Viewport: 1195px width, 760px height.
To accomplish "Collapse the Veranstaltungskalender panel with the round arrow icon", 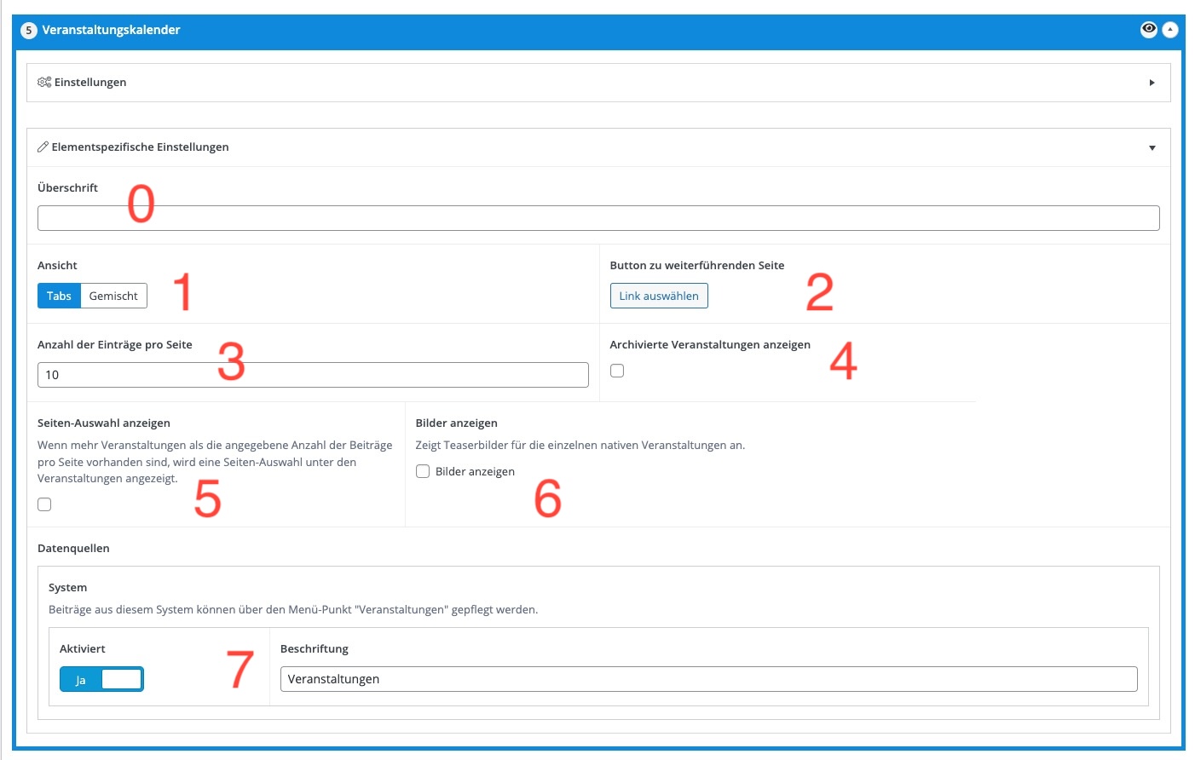I will click(1170, 30).
